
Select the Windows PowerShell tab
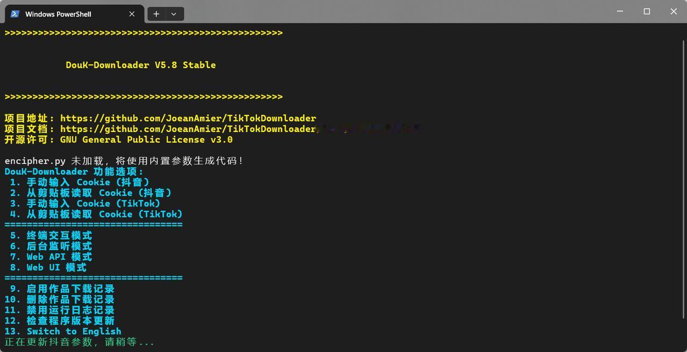click(74, 14)
